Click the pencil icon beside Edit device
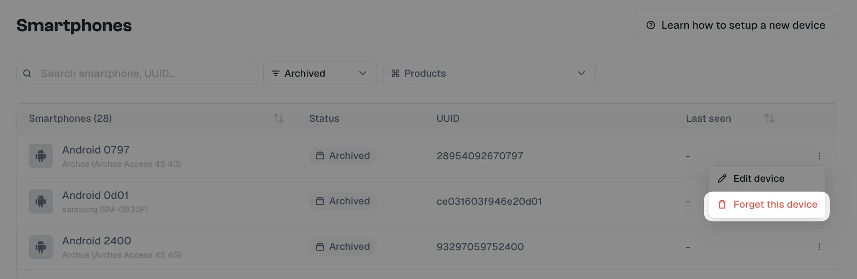 pyautogui.click(x=722, y=179)
